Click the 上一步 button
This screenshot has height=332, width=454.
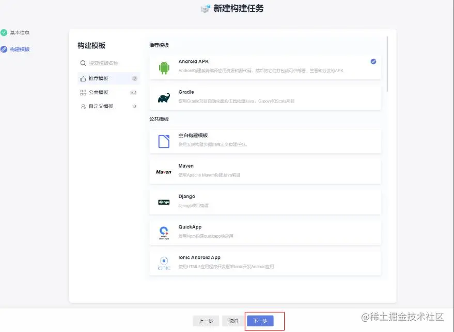pyautogui.click(x=206, y=321)
